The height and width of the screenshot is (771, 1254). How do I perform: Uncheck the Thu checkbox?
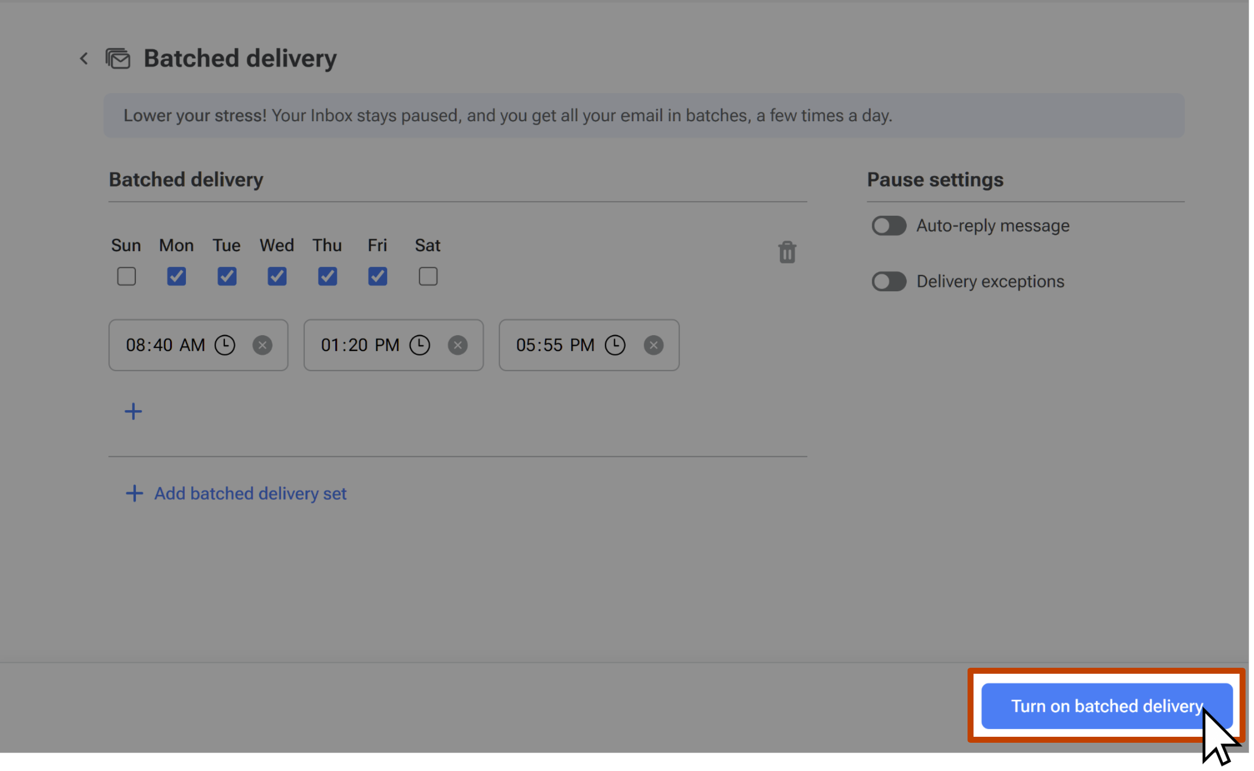327,277
